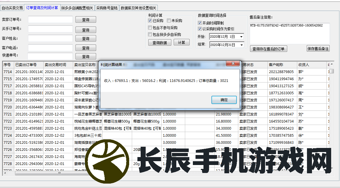Click the 卖出宝贝名称 column header
Screen dimensions: 340x188
pyautogui.click(x=86, y=65)
